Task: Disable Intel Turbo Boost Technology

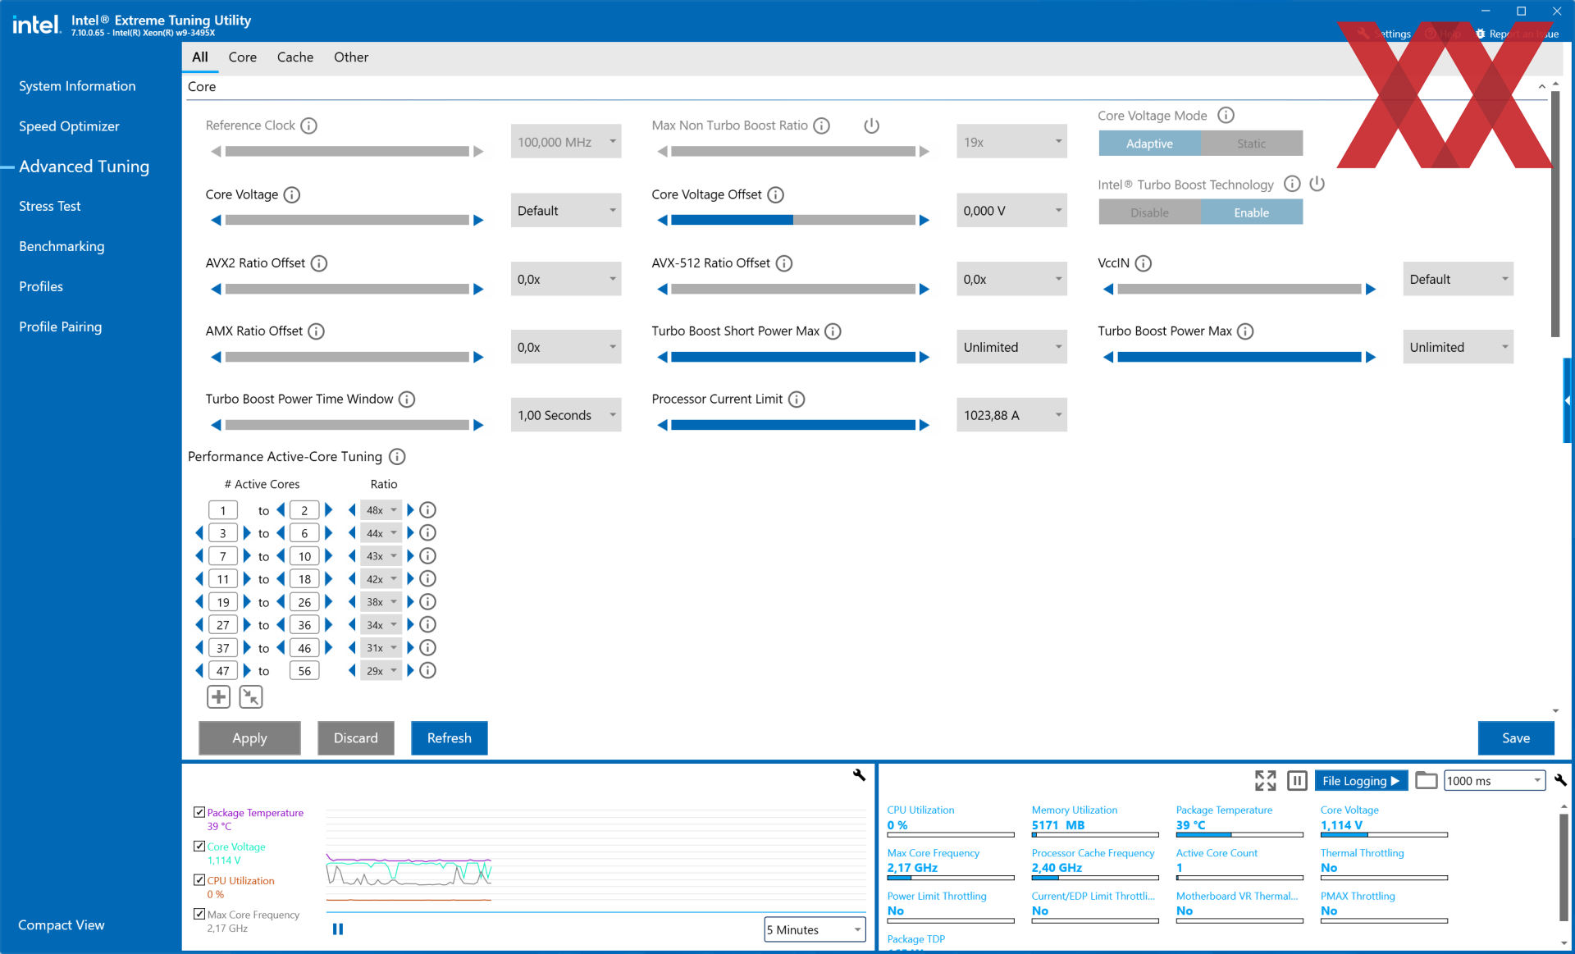Action: coord(1149,212)
